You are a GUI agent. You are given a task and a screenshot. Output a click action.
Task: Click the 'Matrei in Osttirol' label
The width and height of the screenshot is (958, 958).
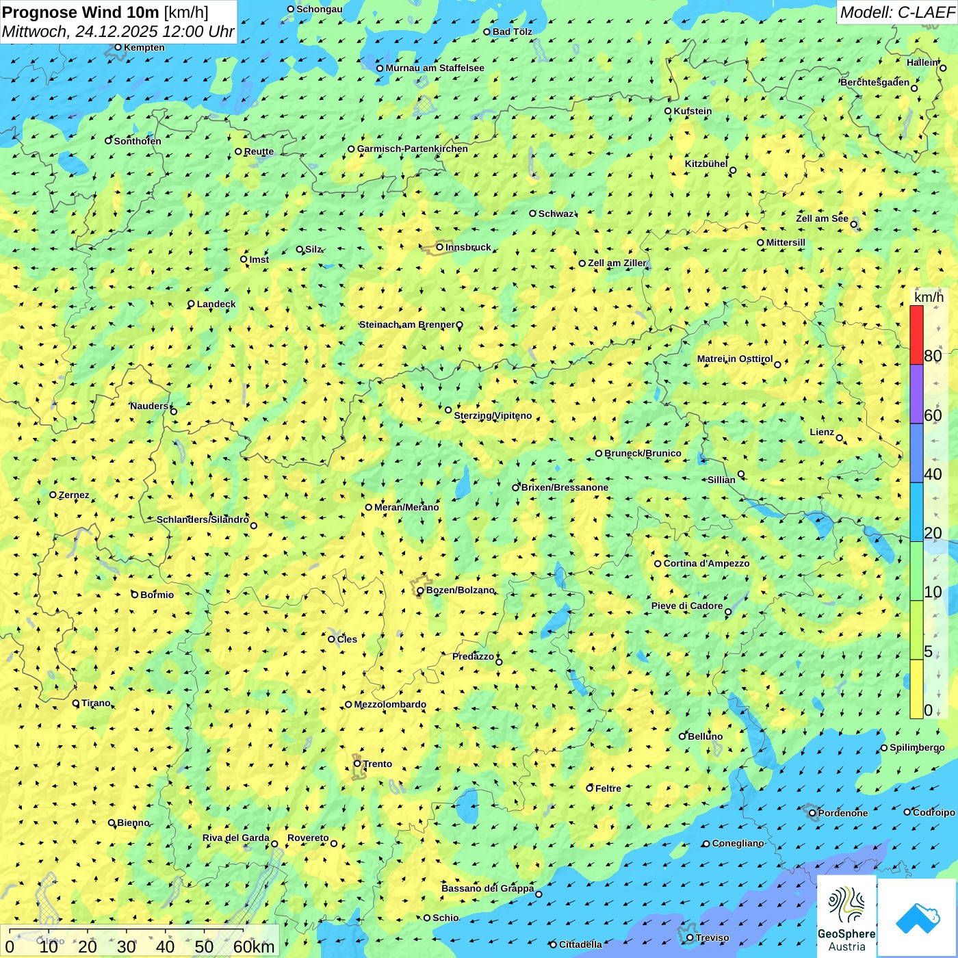click(735, 359)
